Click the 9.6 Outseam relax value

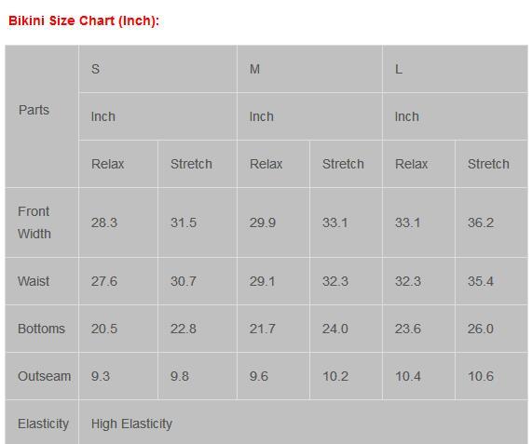[259, 376]
